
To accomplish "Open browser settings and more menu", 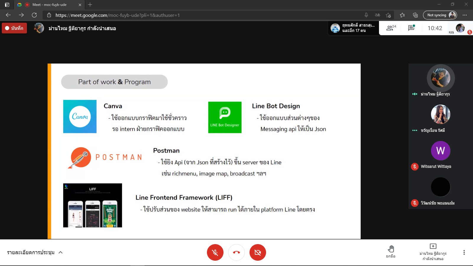I will [465, 15].
